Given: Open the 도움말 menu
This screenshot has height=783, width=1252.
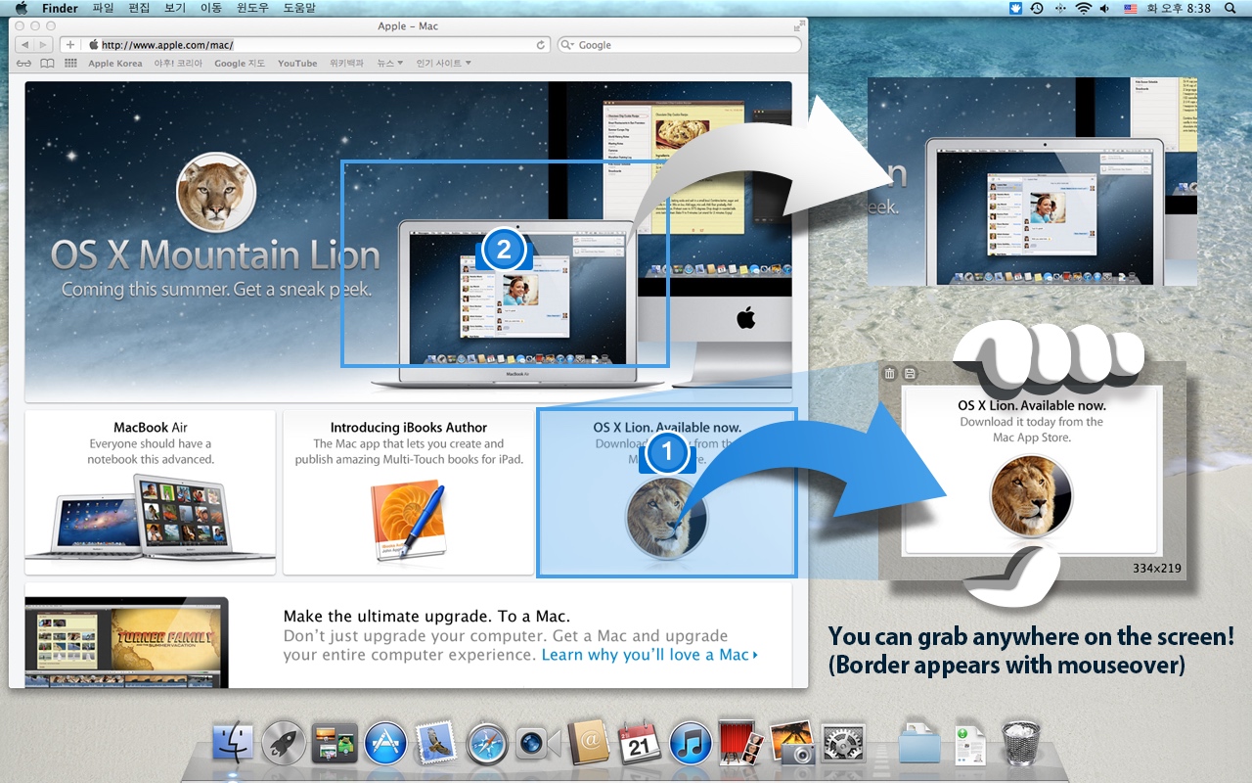Looking at the screenshot, I should (x=299, y=8).
